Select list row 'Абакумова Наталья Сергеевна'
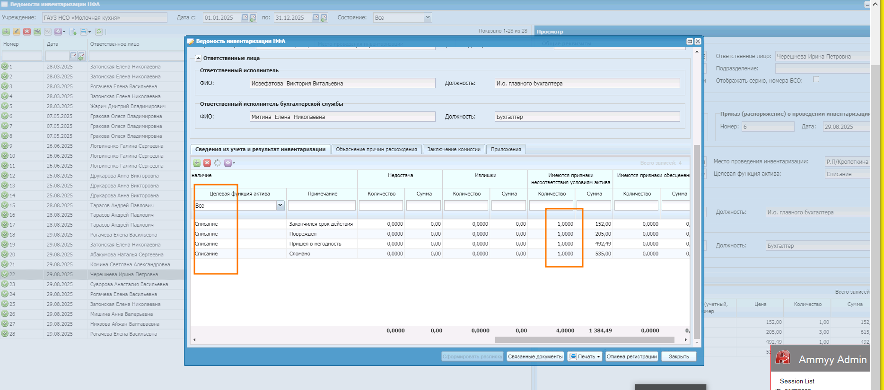Viewport: 884px width, 390px height. point(92,254)
